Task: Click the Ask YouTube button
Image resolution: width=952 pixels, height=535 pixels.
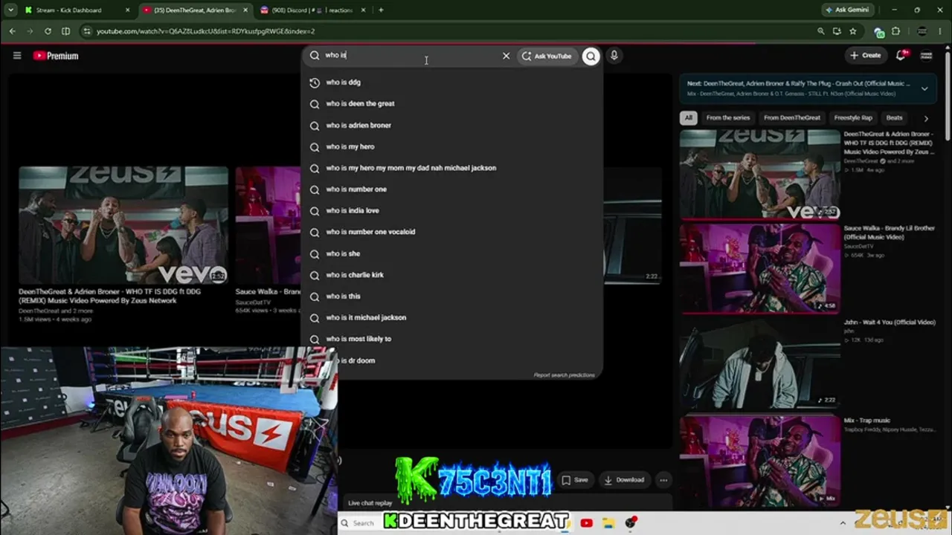Action: [547, 56]
